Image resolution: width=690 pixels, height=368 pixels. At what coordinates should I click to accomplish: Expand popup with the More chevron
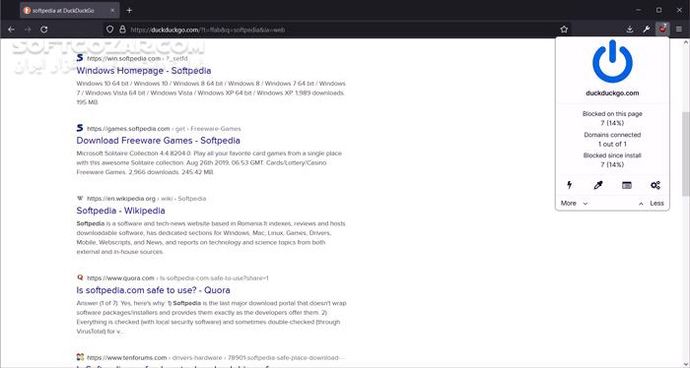pos(574,203)
